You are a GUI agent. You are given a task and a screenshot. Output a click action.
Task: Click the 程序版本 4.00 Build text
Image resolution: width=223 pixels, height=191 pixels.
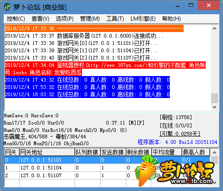pos(177,142)
